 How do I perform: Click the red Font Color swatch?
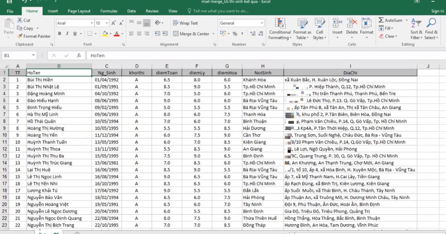click(x=117, y=36)
